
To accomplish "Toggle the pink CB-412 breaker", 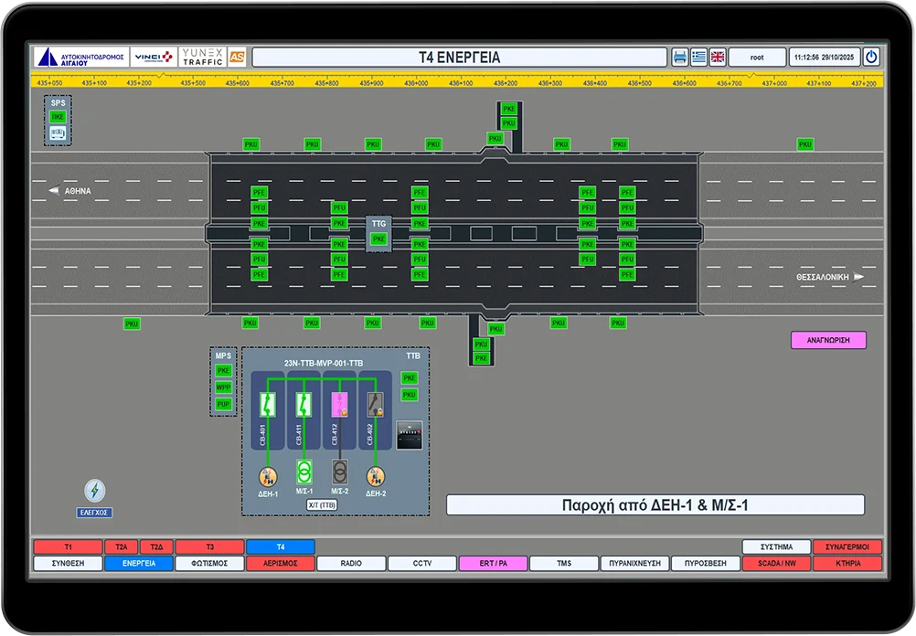I will [339, 404].
